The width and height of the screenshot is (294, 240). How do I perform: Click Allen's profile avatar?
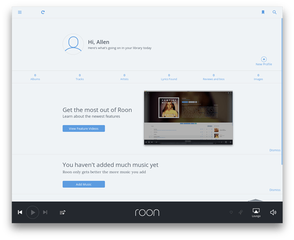pyautogui.click(x=73, y=44)
